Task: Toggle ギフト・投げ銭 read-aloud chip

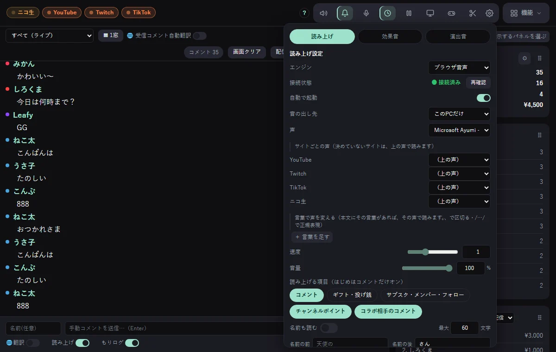Action: [352, 295]
